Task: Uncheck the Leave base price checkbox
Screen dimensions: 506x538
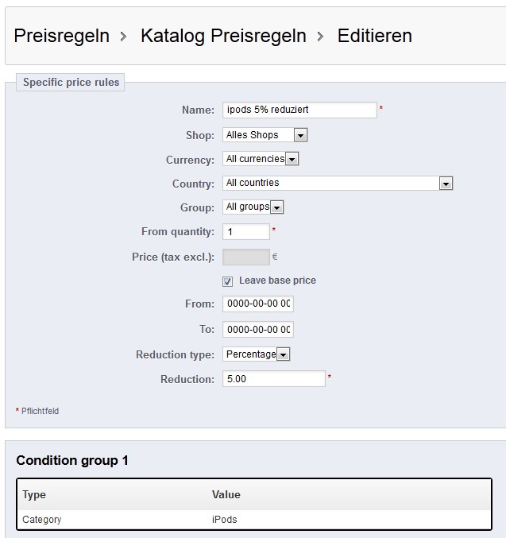Action: (227, 281)
